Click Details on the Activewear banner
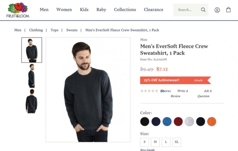 click(198, 80)
